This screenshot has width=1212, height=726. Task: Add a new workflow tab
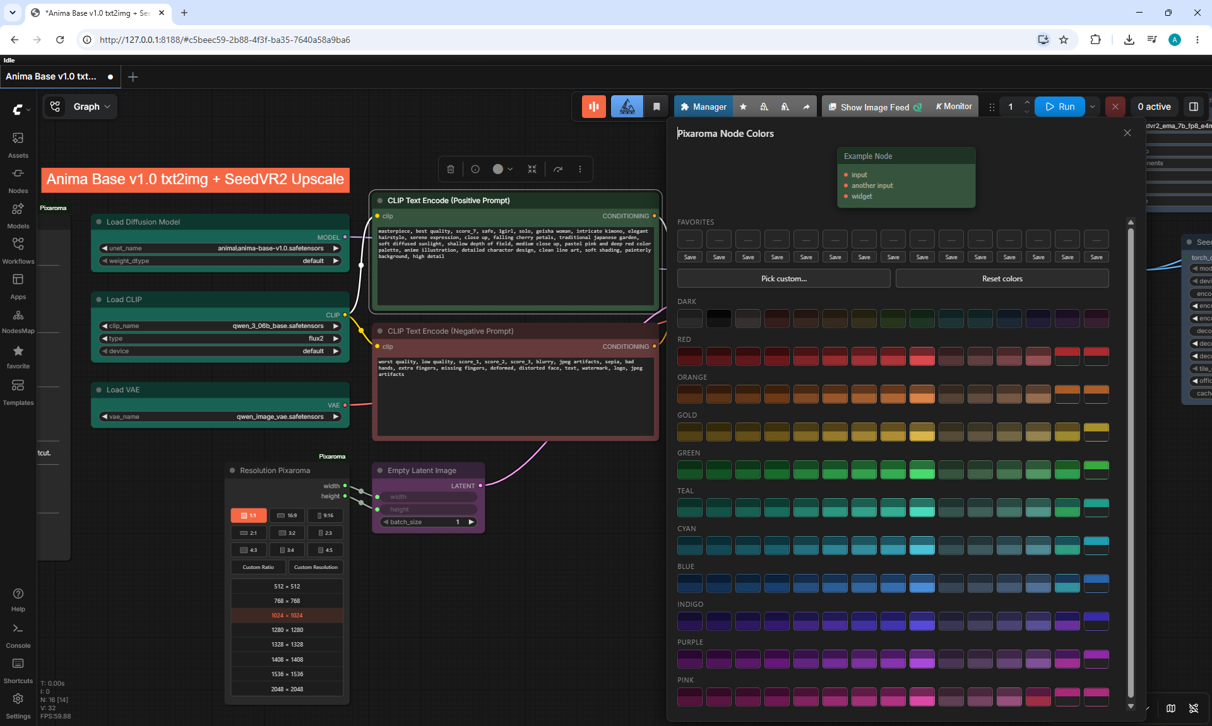pyautogui.click(x=133, y=77)
